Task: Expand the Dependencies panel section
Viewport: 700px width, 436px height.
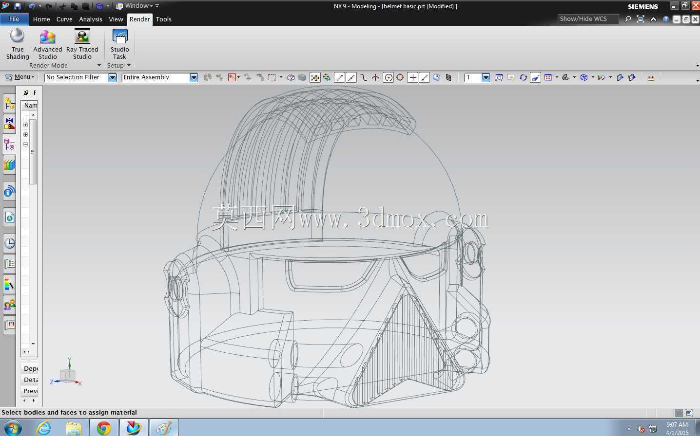Action: pyautogui.click(x=30, y=368)
